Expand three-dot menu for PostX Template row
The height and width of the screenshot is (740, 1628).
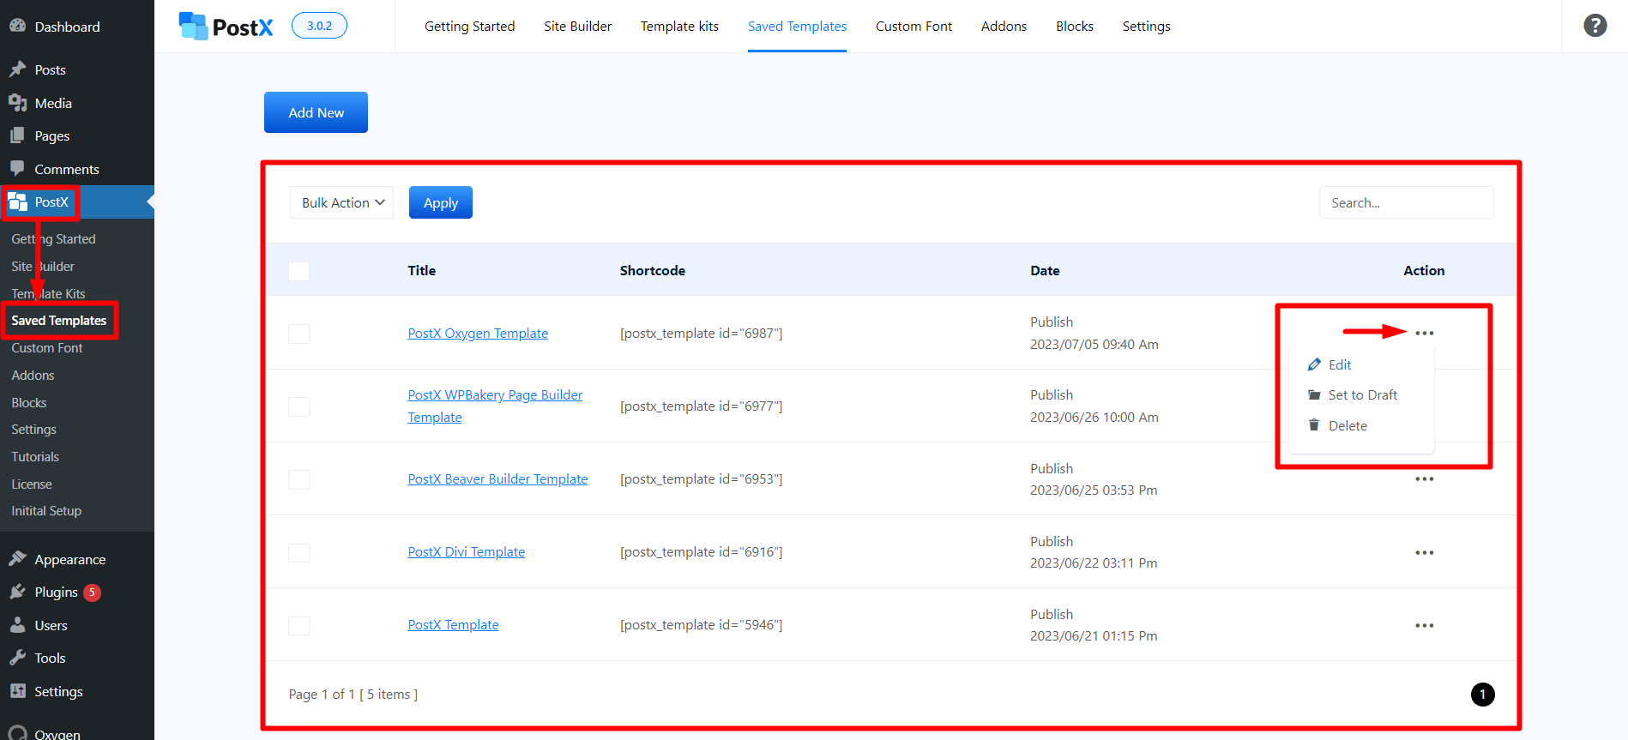tap(1424, 625)
